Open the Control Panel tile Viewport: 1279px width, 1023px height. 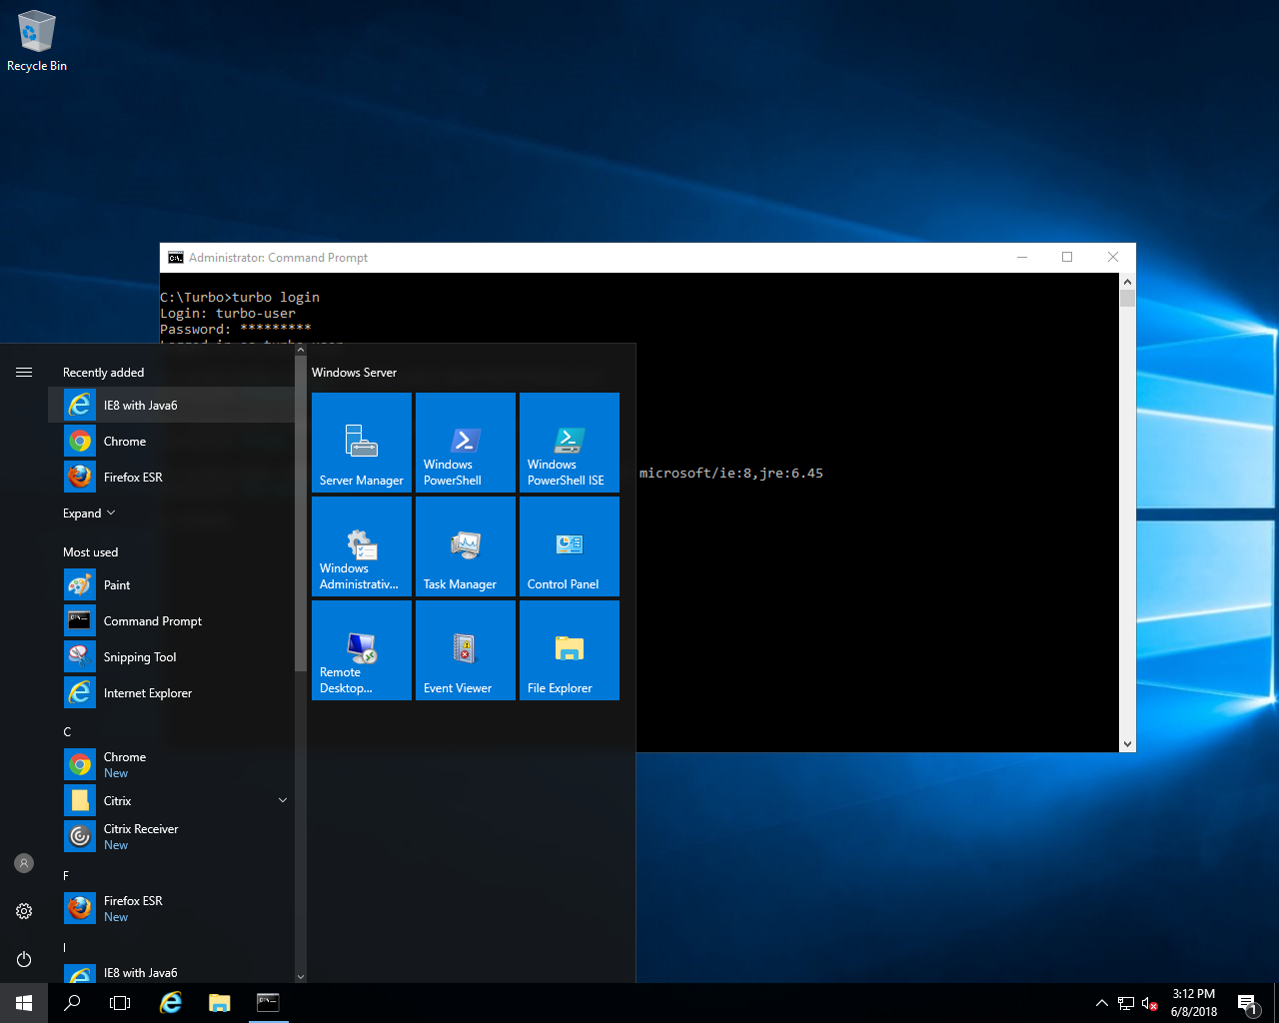coord(569,545)
